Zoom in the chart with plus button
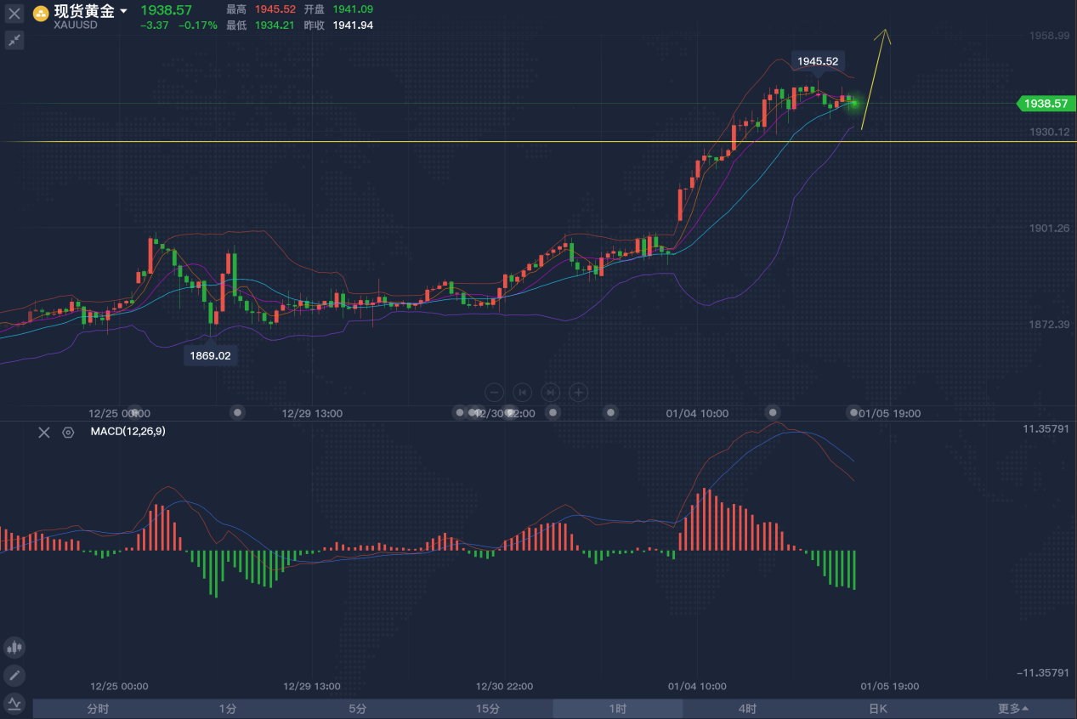This screenshot has width=1077, height=719. (579, 392)
